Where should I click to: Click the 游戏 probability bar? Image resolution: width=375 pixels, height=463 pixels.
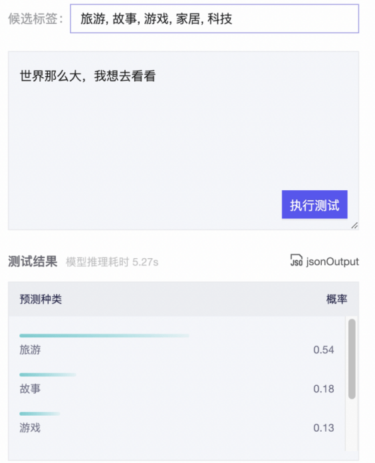(40, 413)
